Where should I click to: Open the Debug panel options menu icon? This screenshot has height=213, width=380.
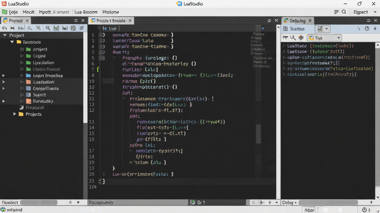point(368,21)
